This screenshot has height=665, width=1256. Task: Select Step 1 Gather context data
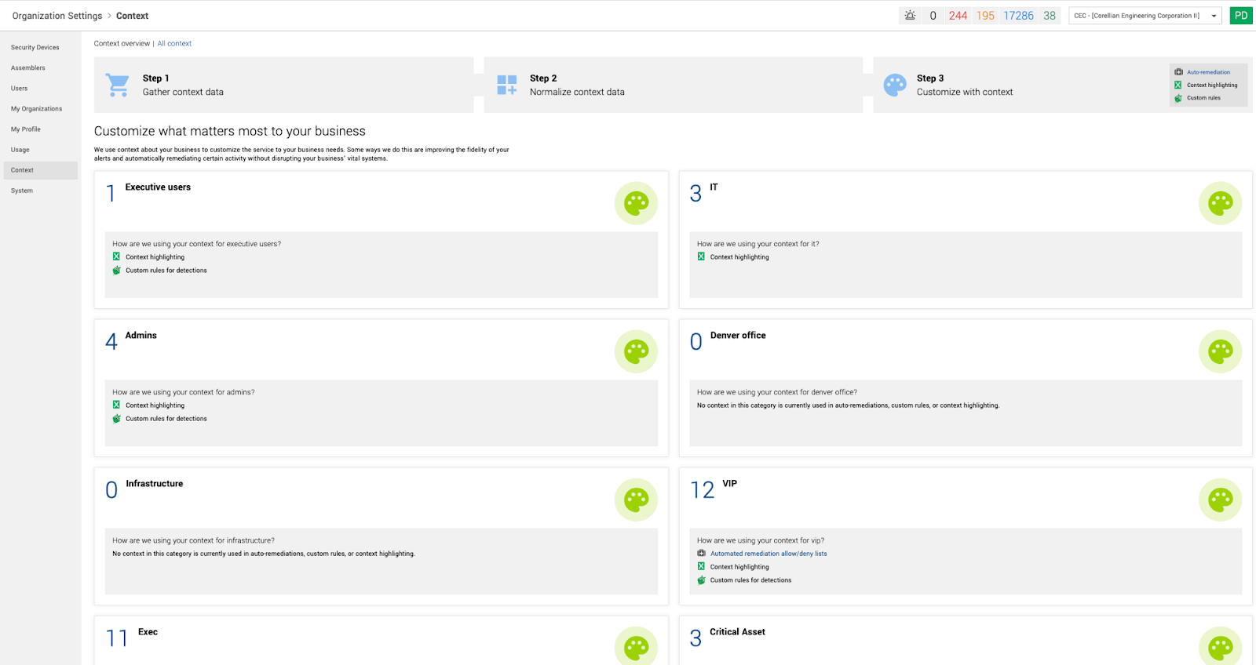283,85
